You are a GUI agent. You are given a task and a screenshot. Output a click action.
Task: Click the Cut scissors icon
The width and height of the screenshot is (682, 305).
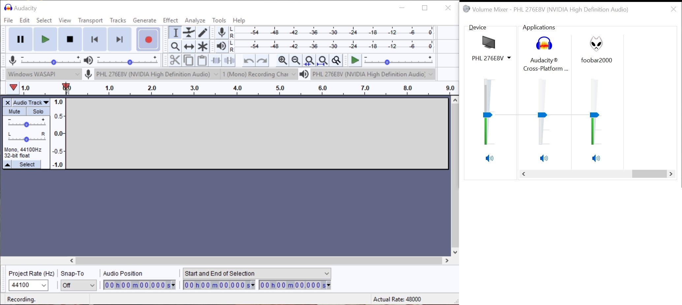click(175, 60)
